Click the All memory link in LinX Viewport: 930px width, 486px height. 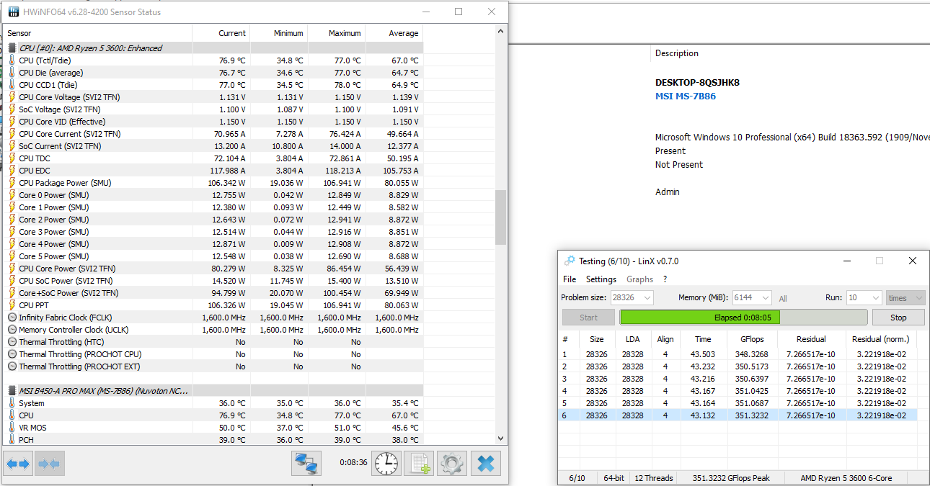point(783,299)
